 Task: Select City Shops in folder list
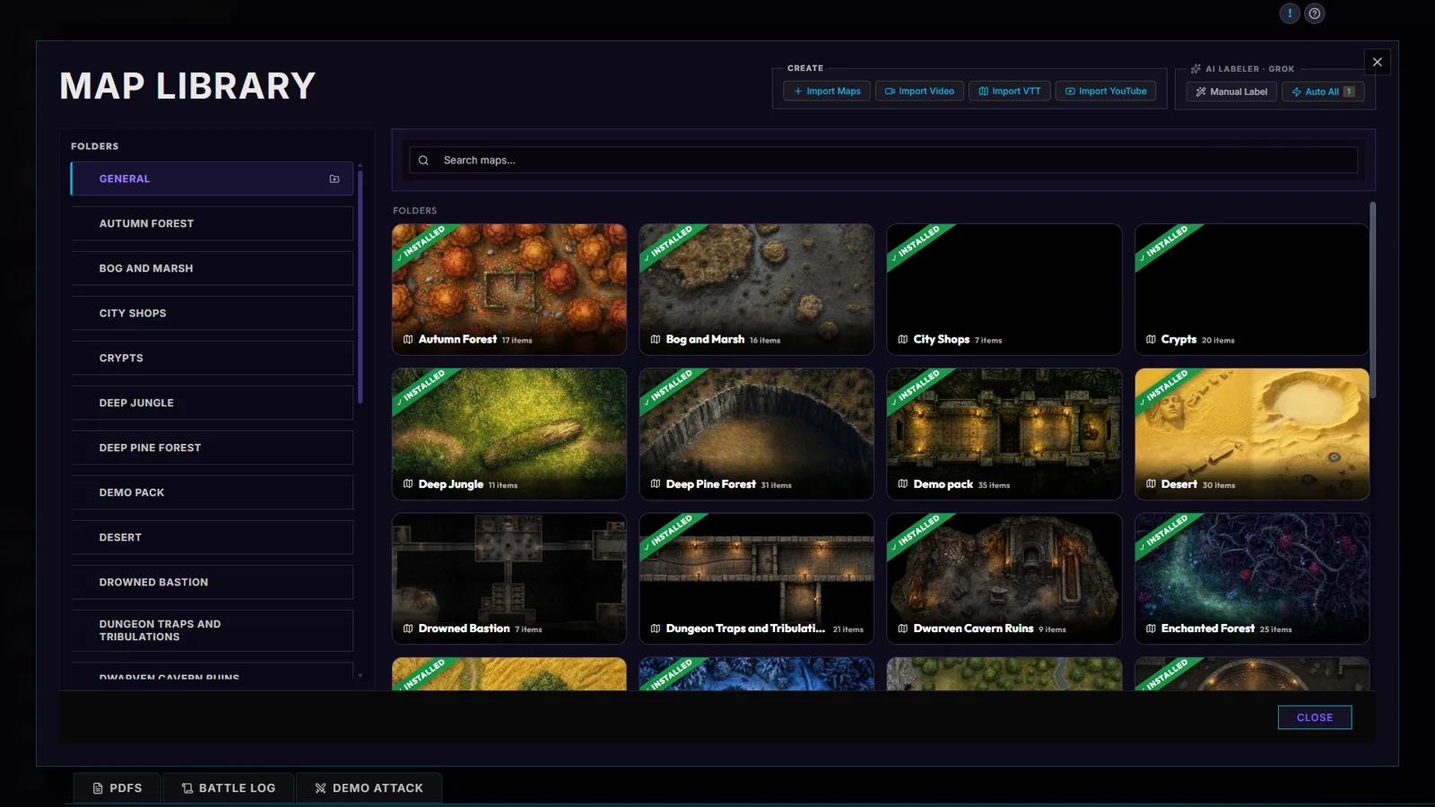point(212,313)
